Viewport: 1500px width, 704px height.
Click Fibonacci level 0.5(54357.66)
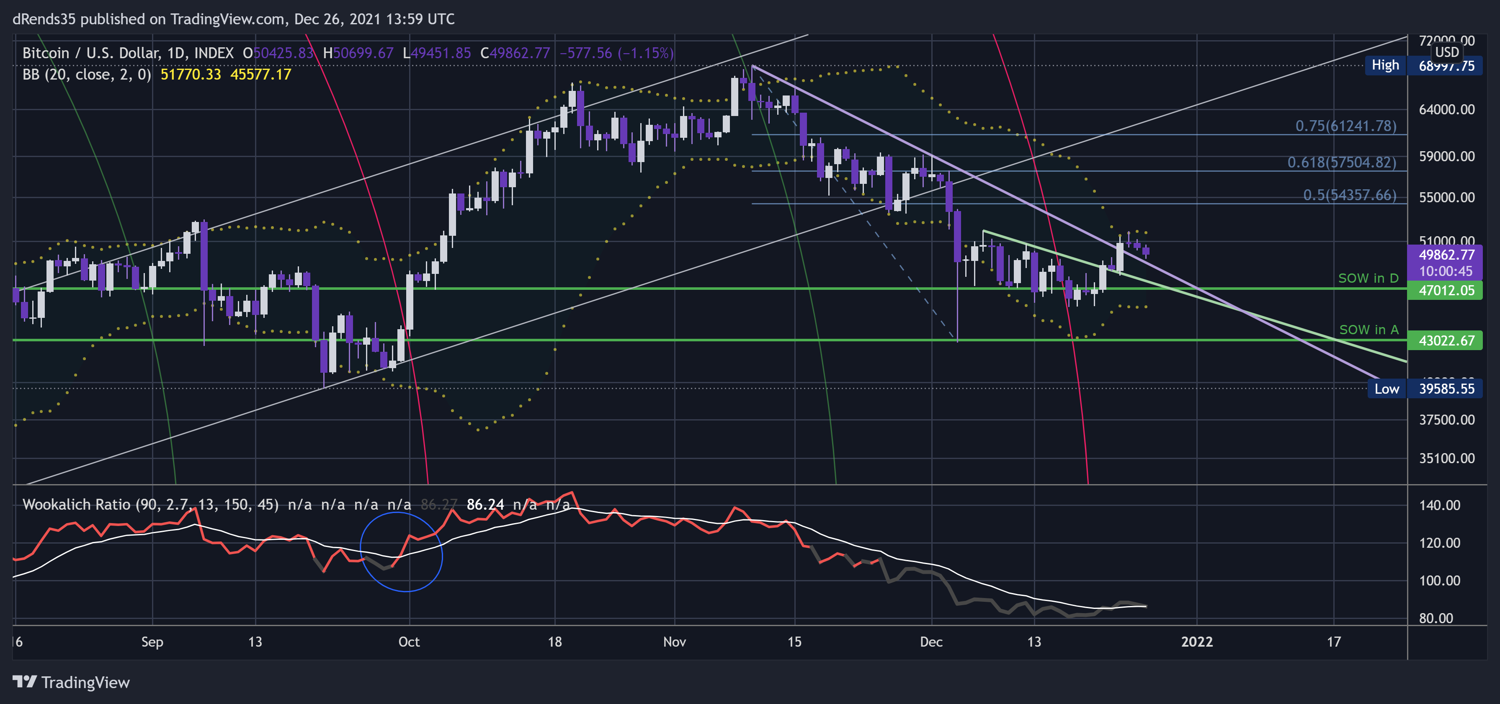(x=1349, y=194)
